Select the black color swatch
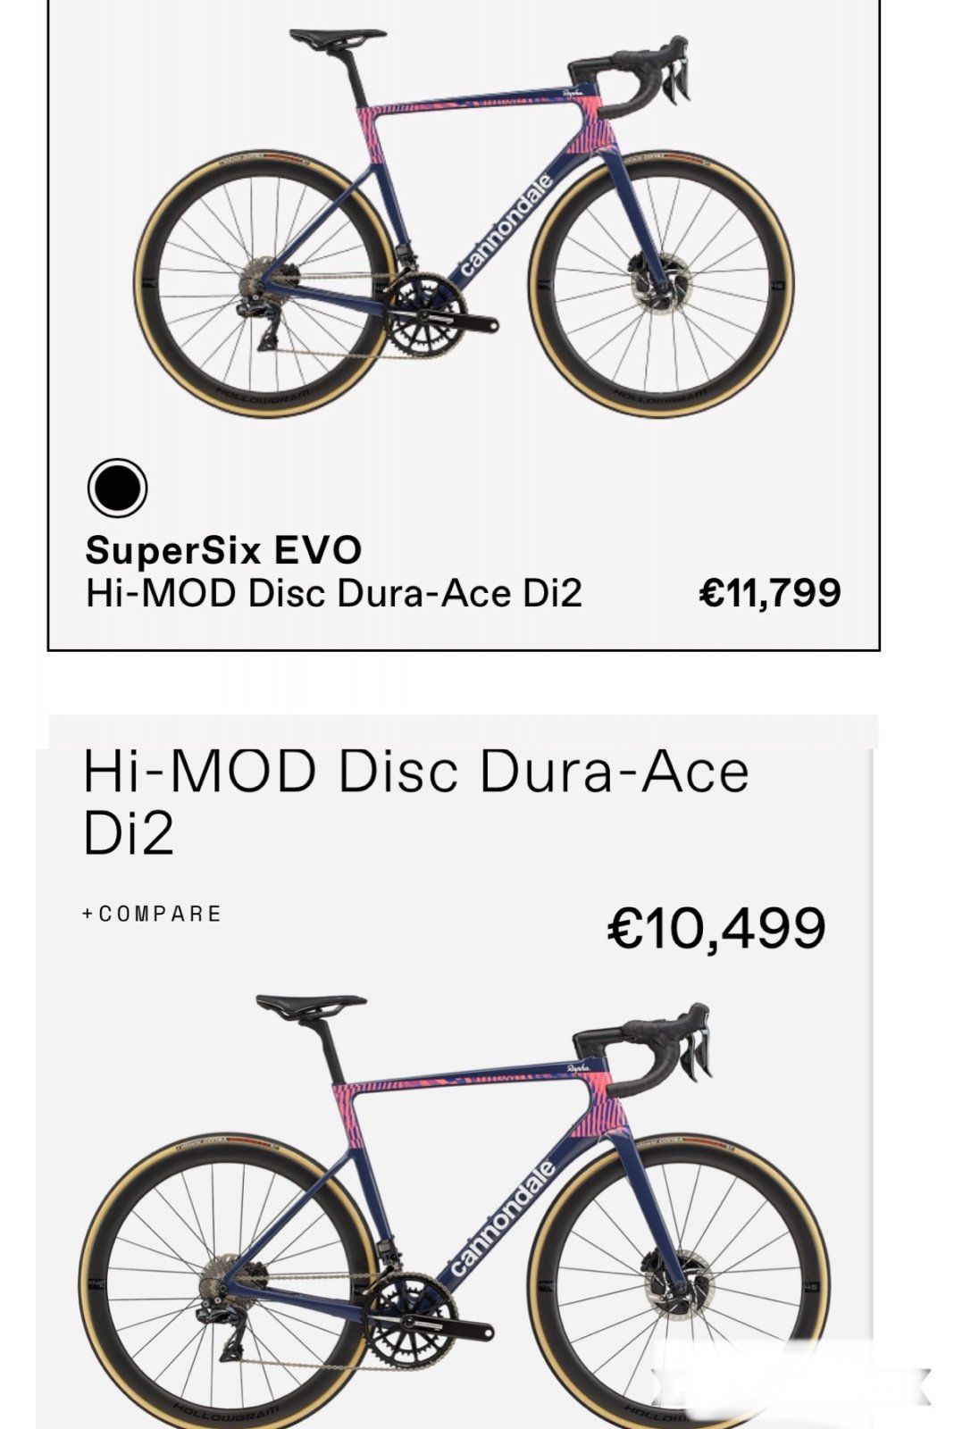The image size is (954, 1429). 117,488
